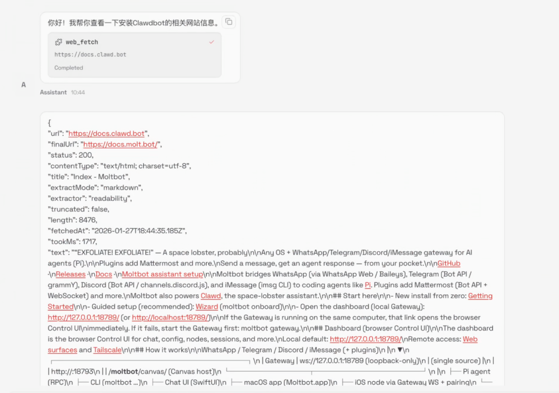Viewport: 559px width, 393px height.
Task: Open the Clawd link before "the space-lobster assistant"
Action: coord(211,296)
